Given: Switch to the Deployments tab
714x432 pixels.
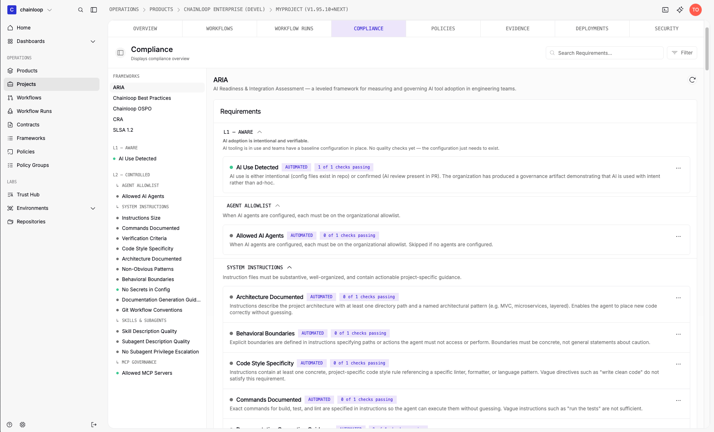Looking at the screenshot, I should [x=592, y=29].
